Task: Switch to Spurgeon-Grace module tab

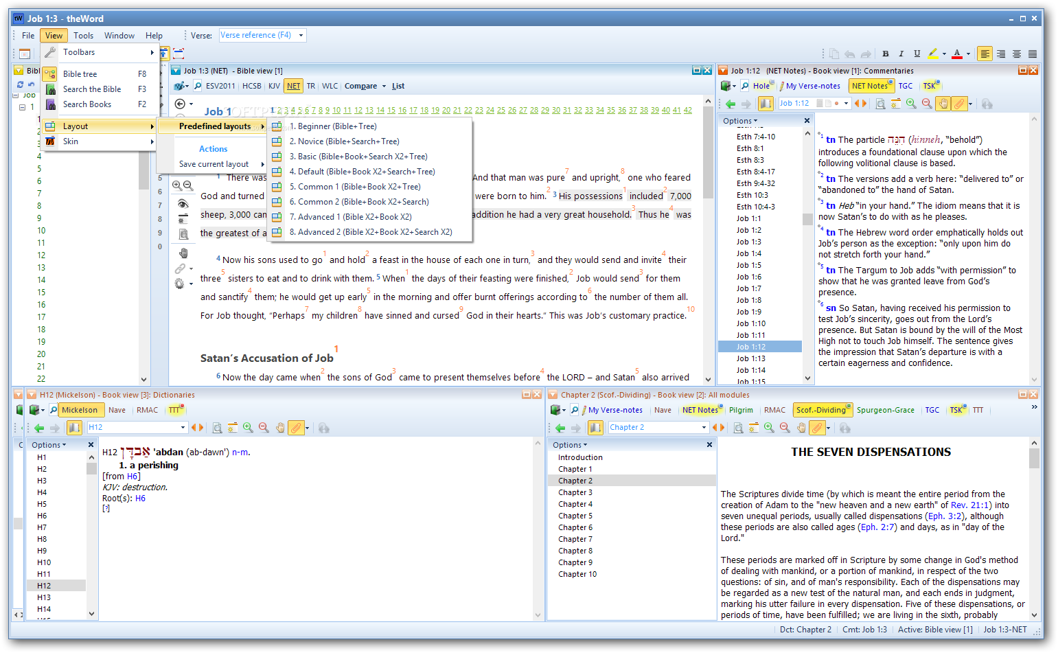Action: point(886,410)
